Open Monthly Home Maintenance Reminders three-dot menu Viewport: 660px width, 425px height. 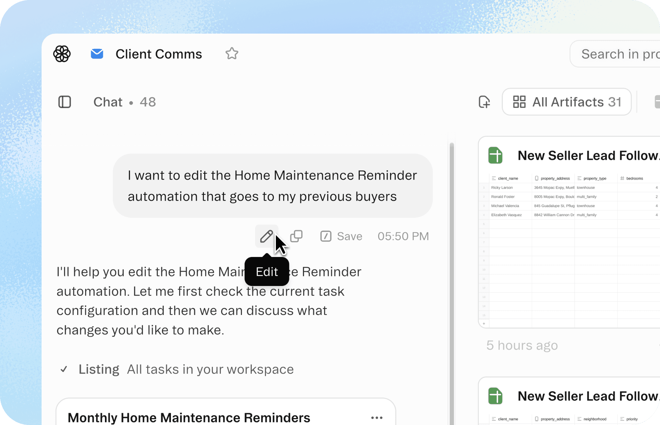pyautogui.click(x=377, y=417)
